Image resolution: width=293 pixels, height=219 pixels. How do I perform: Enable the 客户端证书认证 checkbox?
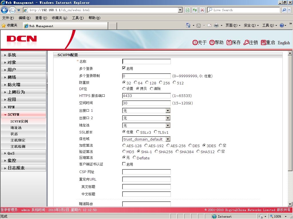point(124,164)
